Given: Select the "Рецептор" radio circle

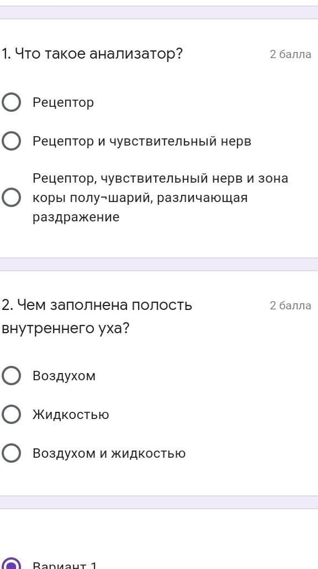Looking at the screenshot, I should tap(11, 102).
